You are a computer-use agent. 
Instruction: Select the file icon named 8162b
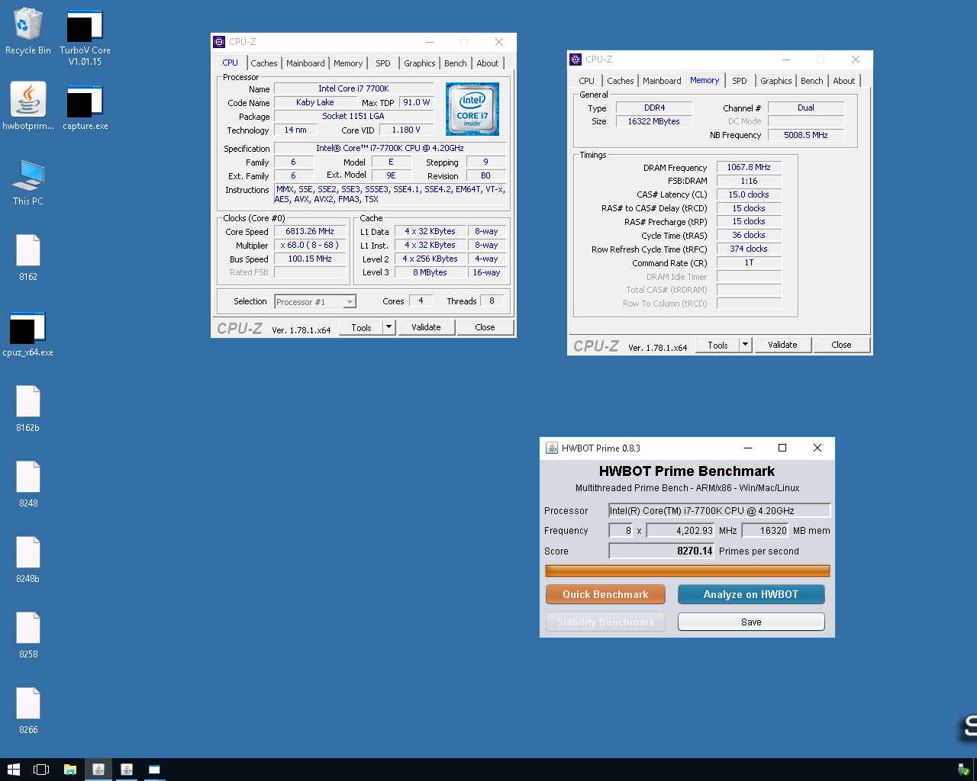28,409
